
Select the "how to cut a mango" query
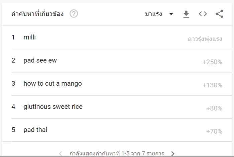(x=52, y=84)
